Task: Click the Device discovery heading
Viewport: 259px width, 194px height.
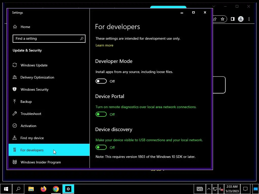Action: (x=114, y=129)
